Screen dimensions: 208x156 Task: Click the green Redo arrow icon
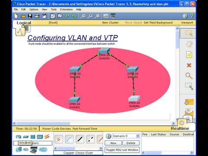click(74, 16)
